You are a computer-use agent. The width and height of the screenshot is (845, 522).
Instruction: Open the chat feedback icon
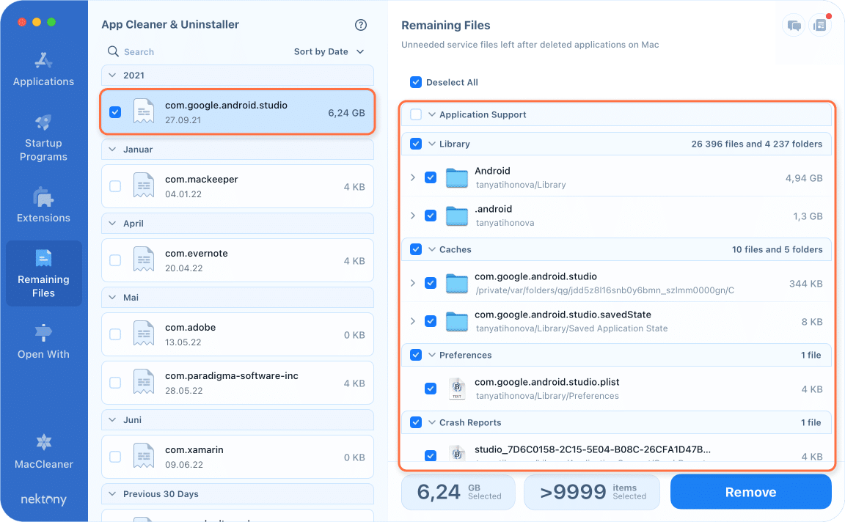click(x=794, y=26)
